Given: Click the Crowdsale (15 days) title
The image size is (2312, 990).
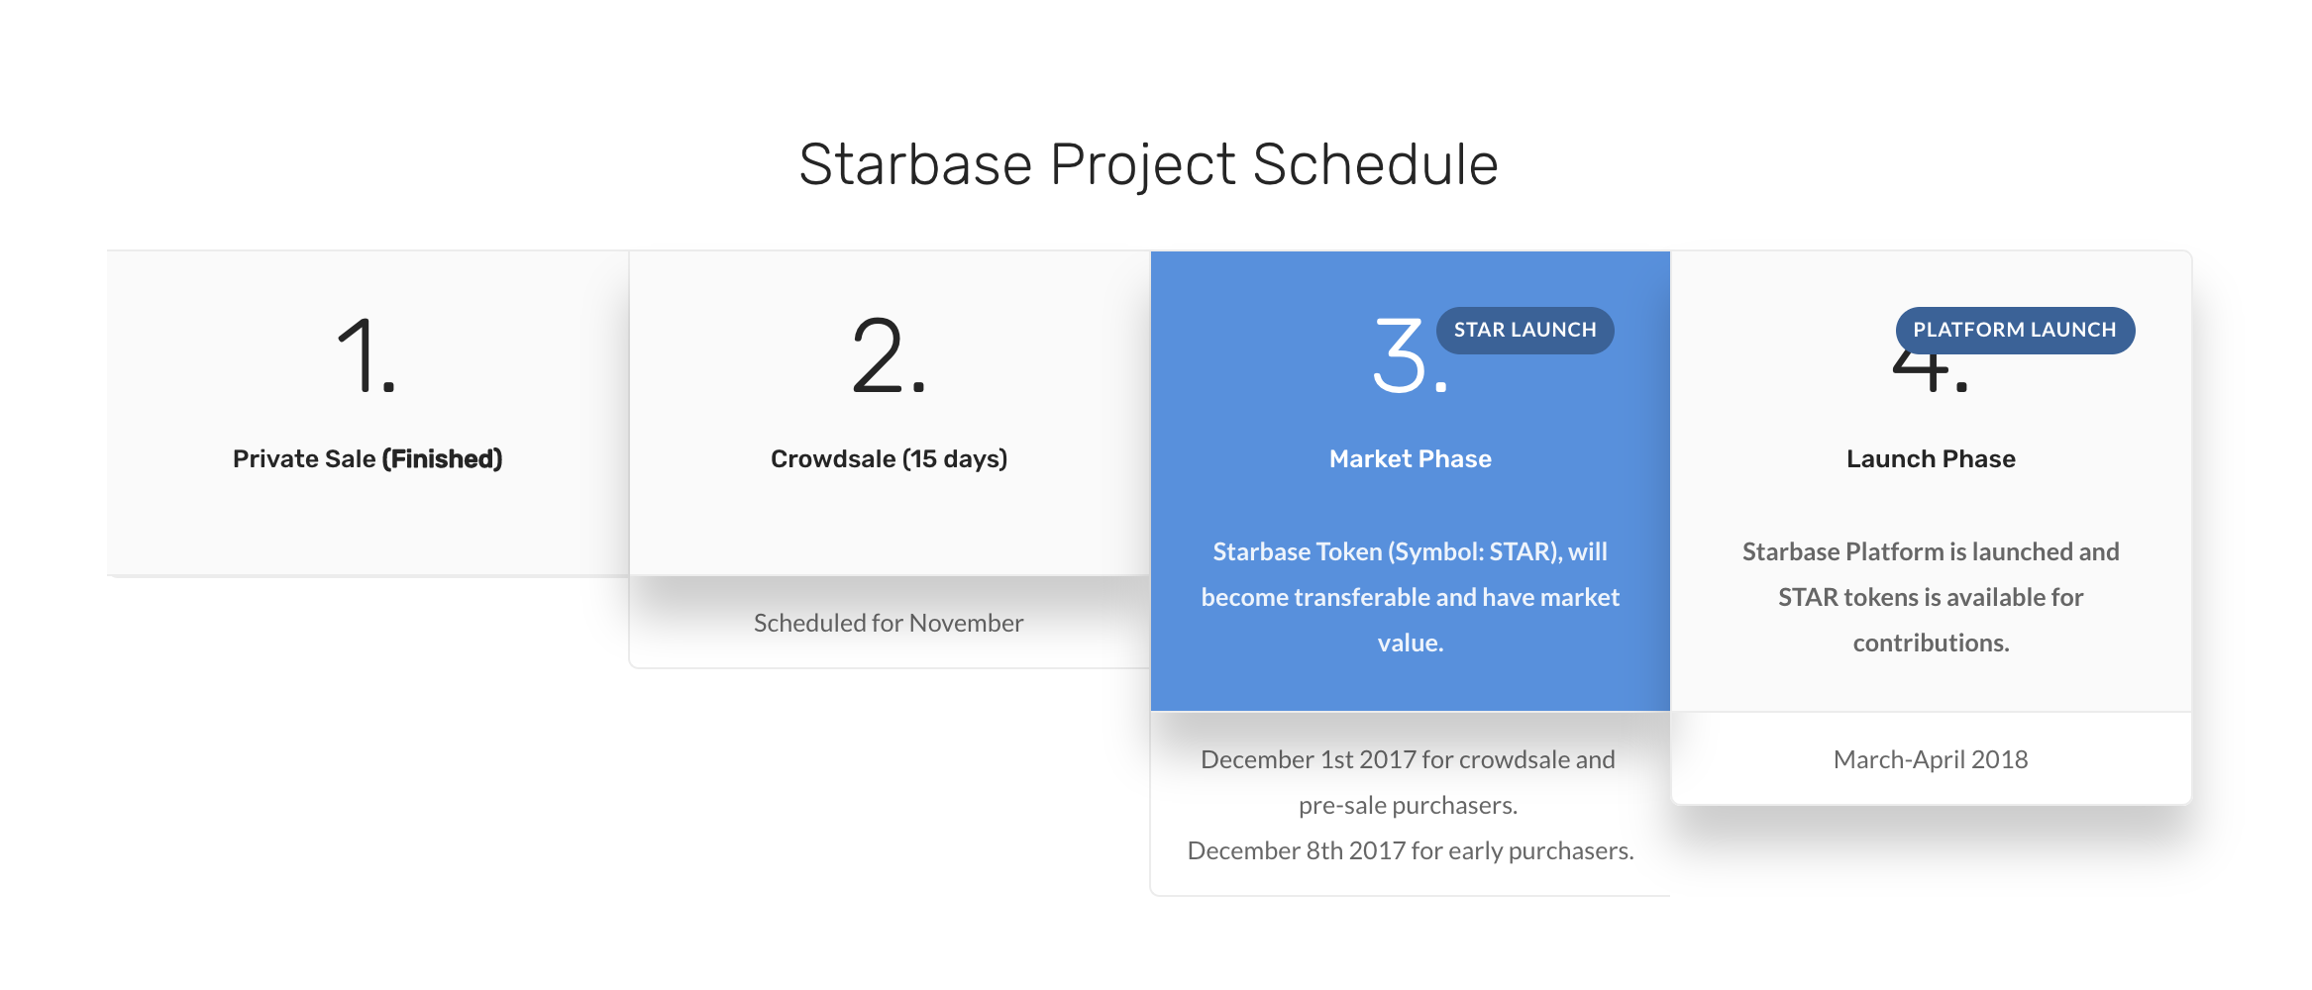Looking at the screenshot, I should click(x=889, y=458).
